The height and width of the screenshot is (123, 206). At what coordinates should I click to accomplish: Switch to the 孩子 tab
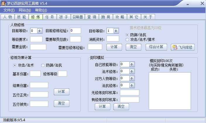[64, 17]
